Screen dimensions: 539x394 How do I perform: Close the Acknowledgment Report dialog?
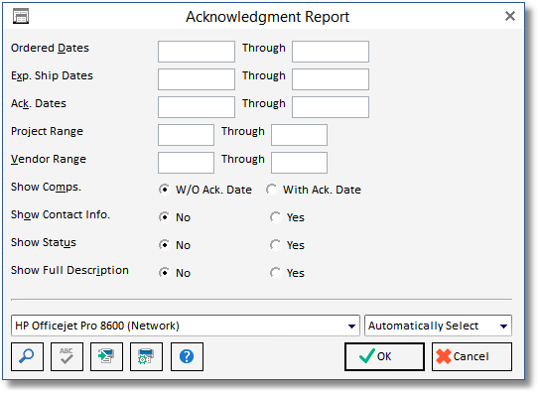tap(510, 16)
